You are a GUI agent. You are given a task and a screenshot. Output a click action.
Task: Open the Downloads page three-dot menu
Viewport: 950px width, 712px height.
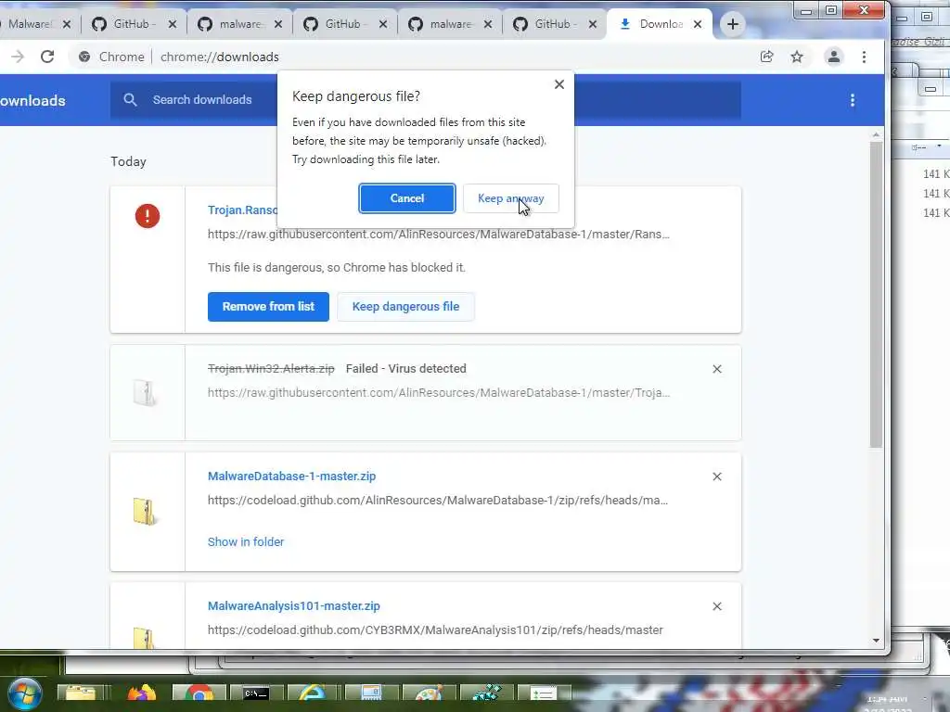point(853,100)
